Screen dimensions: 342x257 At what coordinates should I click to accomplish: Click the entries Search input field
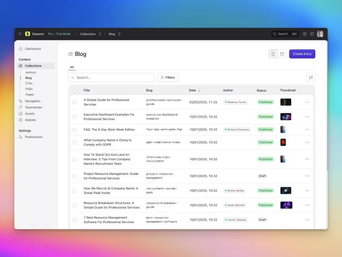coord(111,78)
